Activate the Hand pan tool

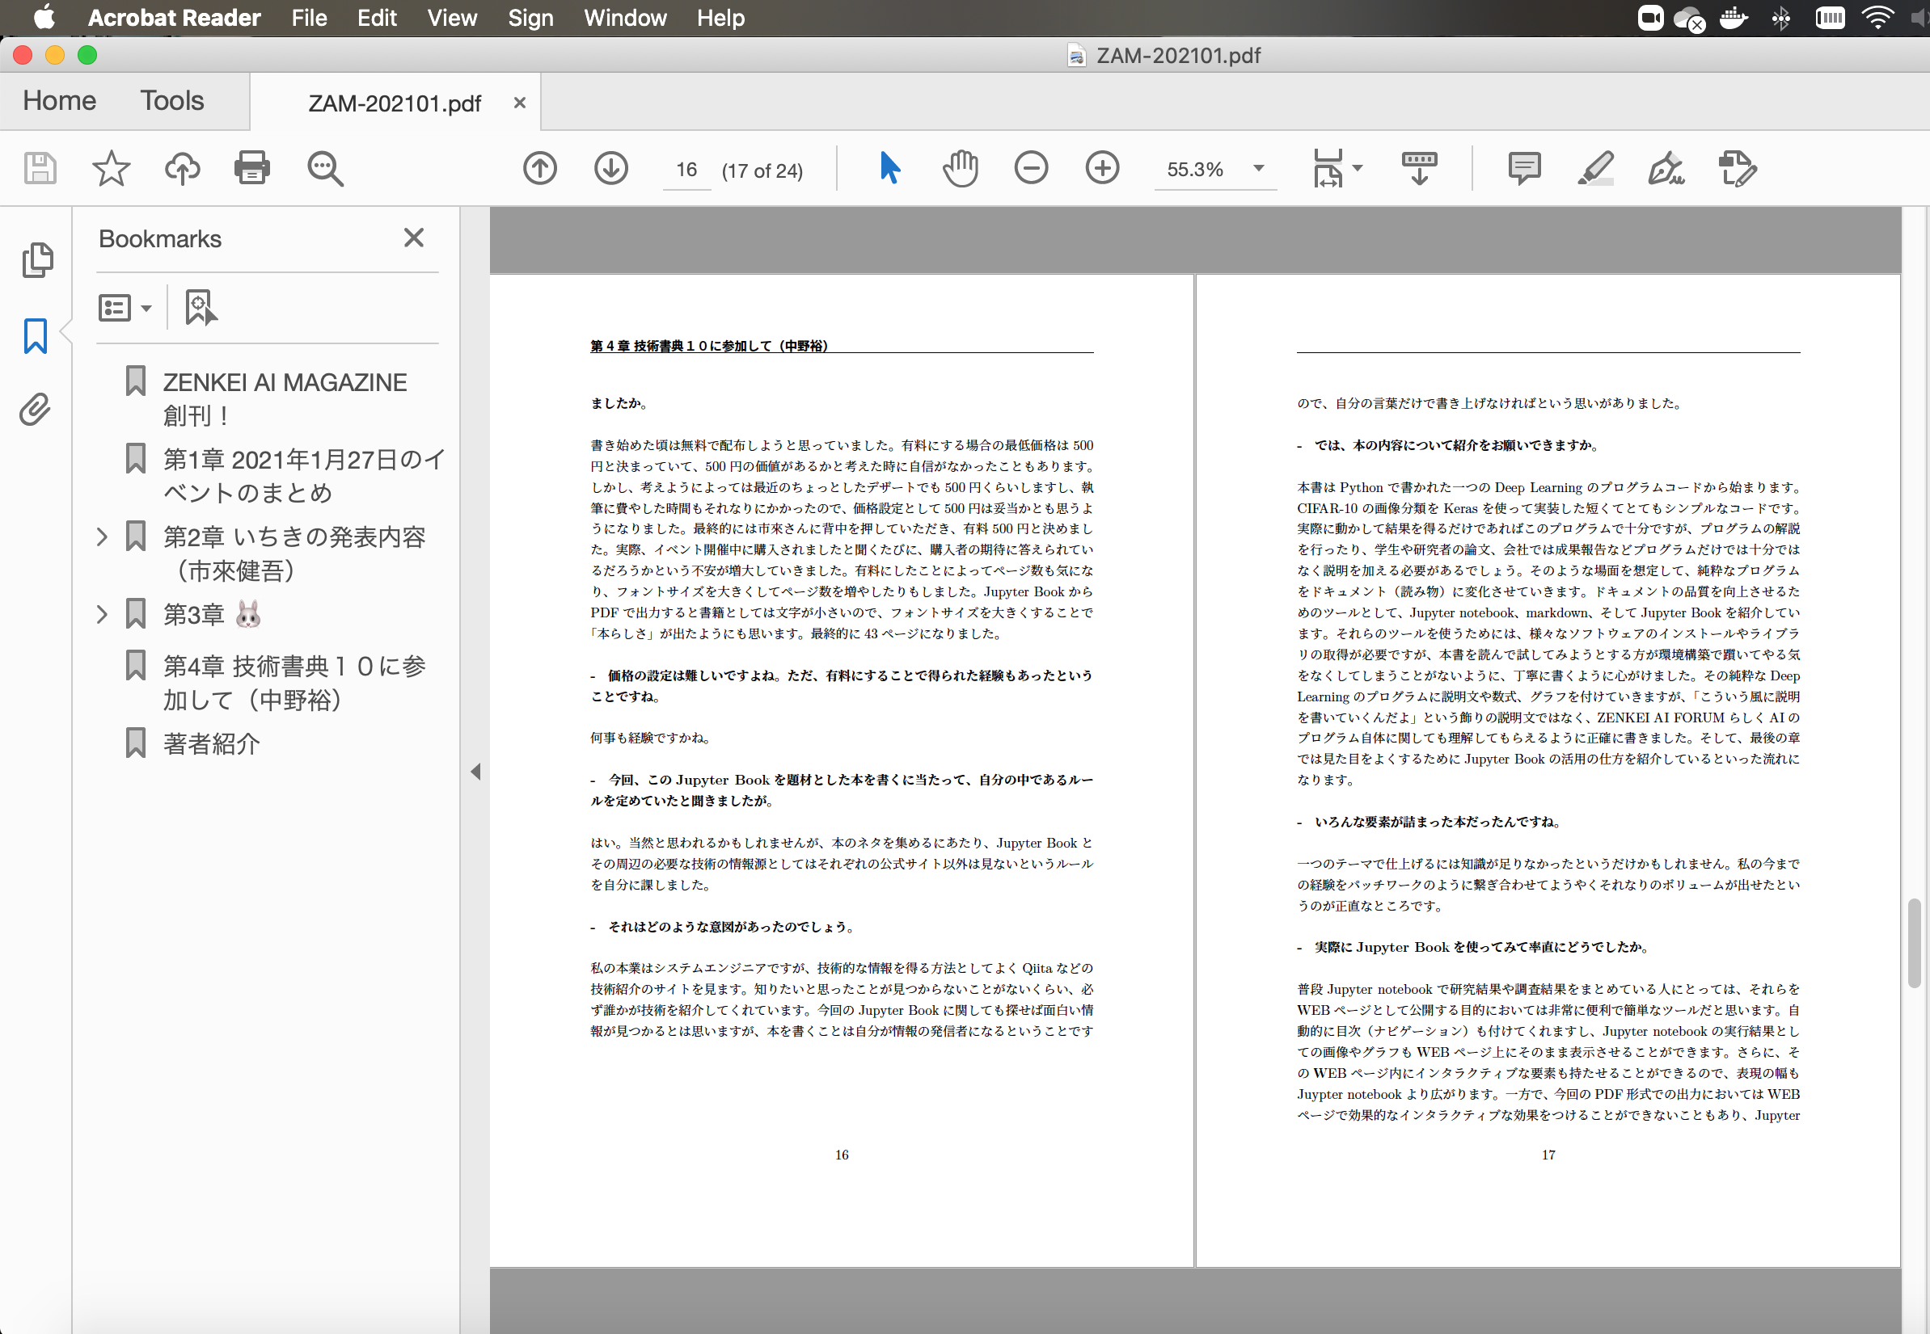(960, 168)
